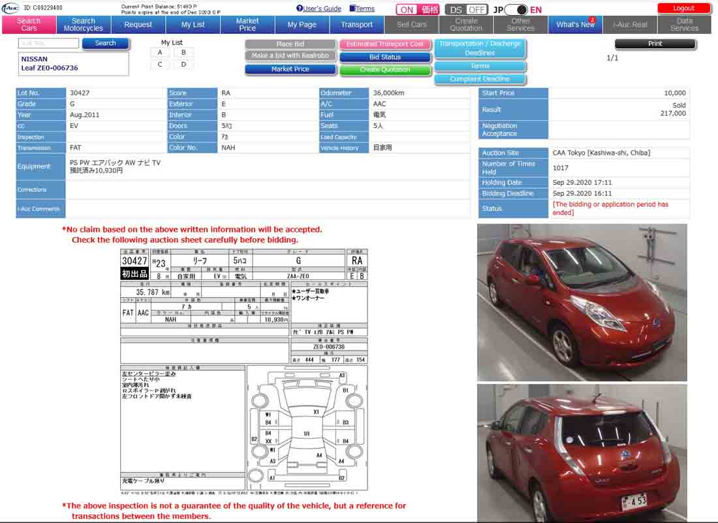Open the My Page tab
718x523 pixels.
pos(302,25)
